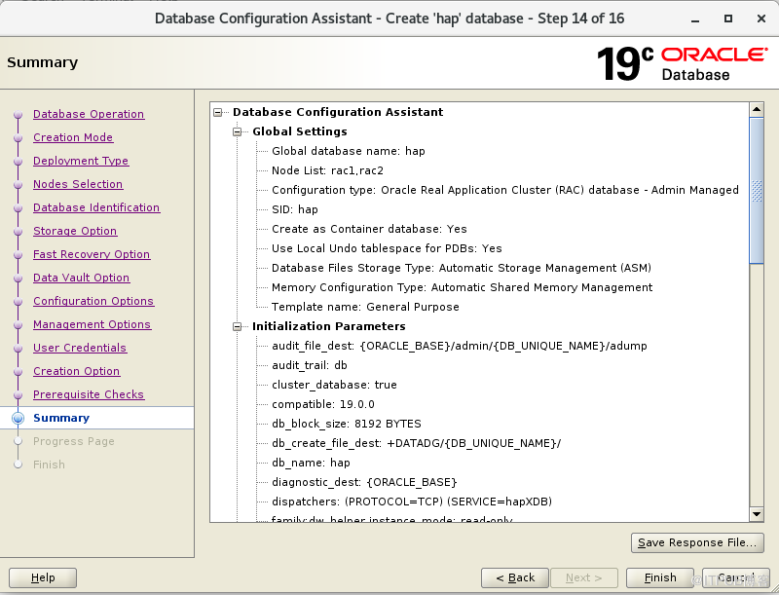Select the audit_trail: db row

tap(309, 365)
